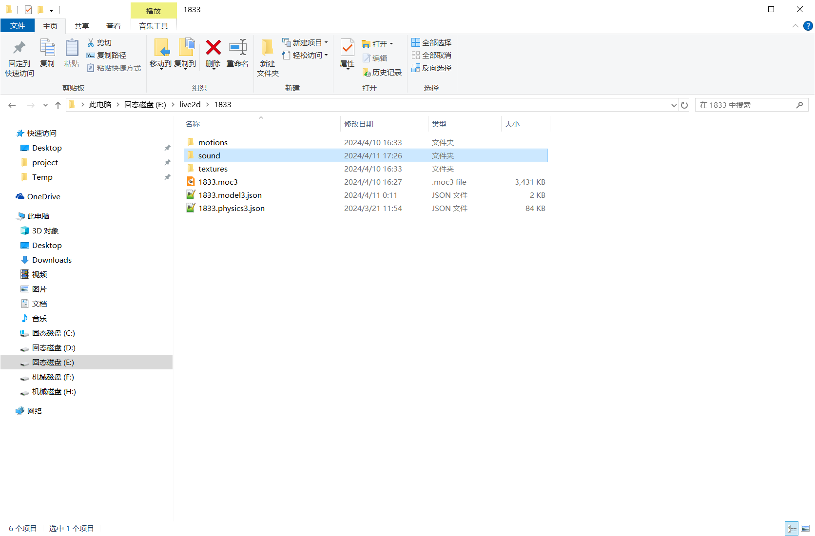This screenshot has height=536, width=815.
Task: Click the red Delete (删除) icon
Action: pyautogui.click(x=213, y=48)
